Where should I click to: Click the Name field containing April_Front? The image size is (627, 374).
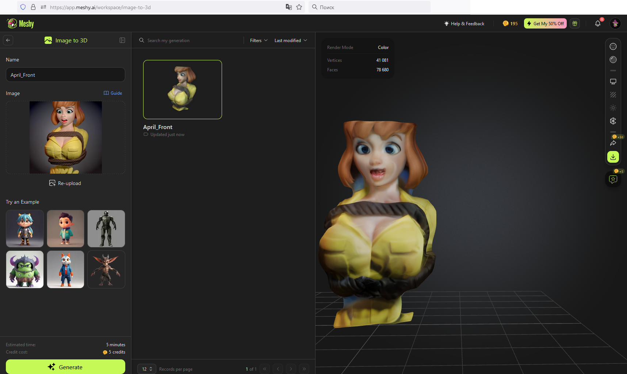(65, 75)
